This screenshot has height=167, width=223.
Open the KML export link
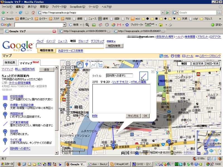[x=164, y=56]
